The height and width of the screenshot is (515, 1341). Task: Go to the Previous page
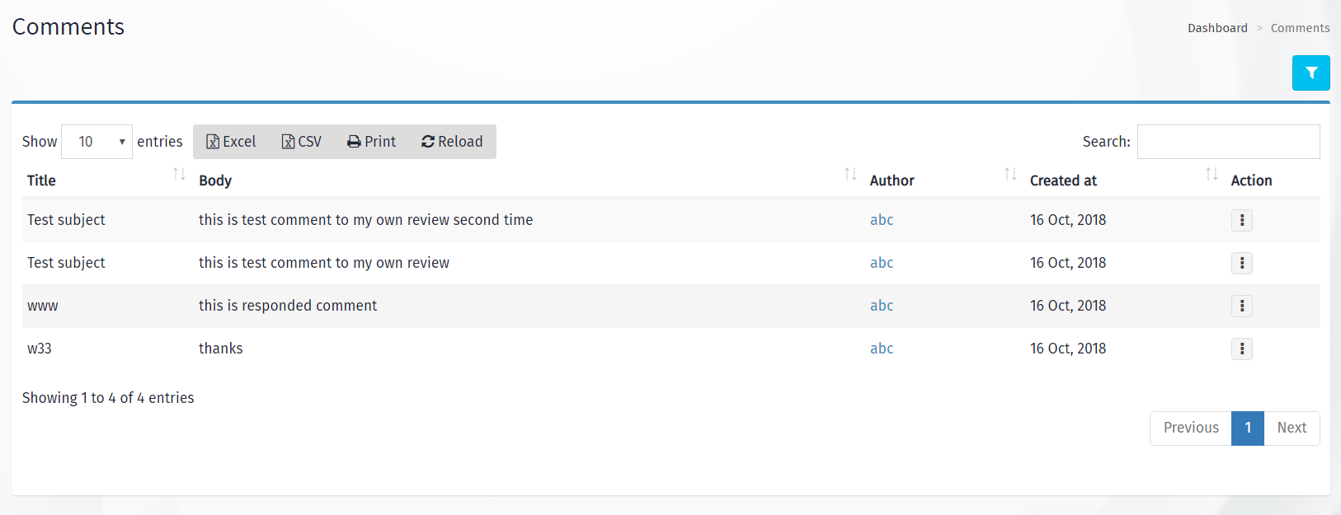coord(1191,428)
